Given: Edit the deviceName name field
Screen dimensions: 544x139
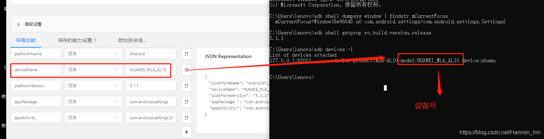Looking at the screenshot, I should point(36,70).
